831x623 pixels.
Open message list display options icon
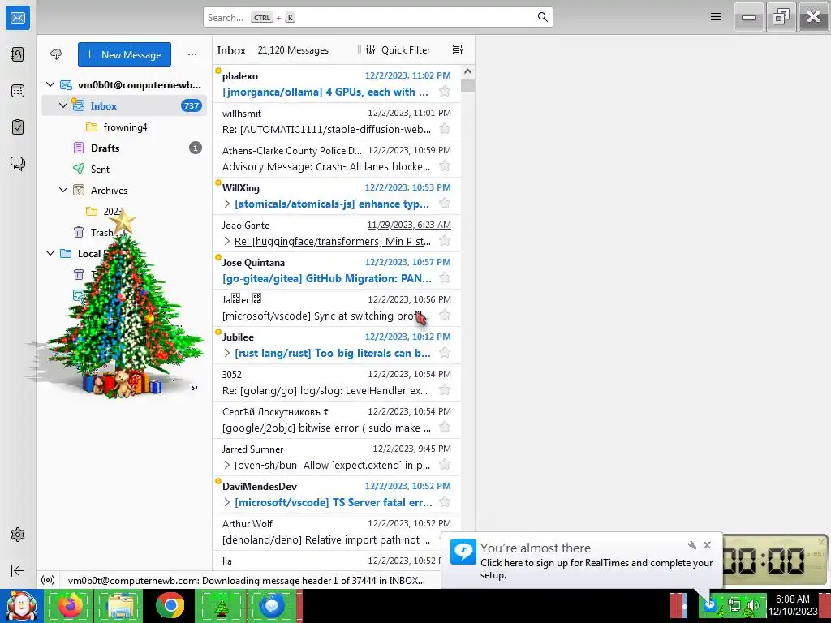click(x=458, y=49)
